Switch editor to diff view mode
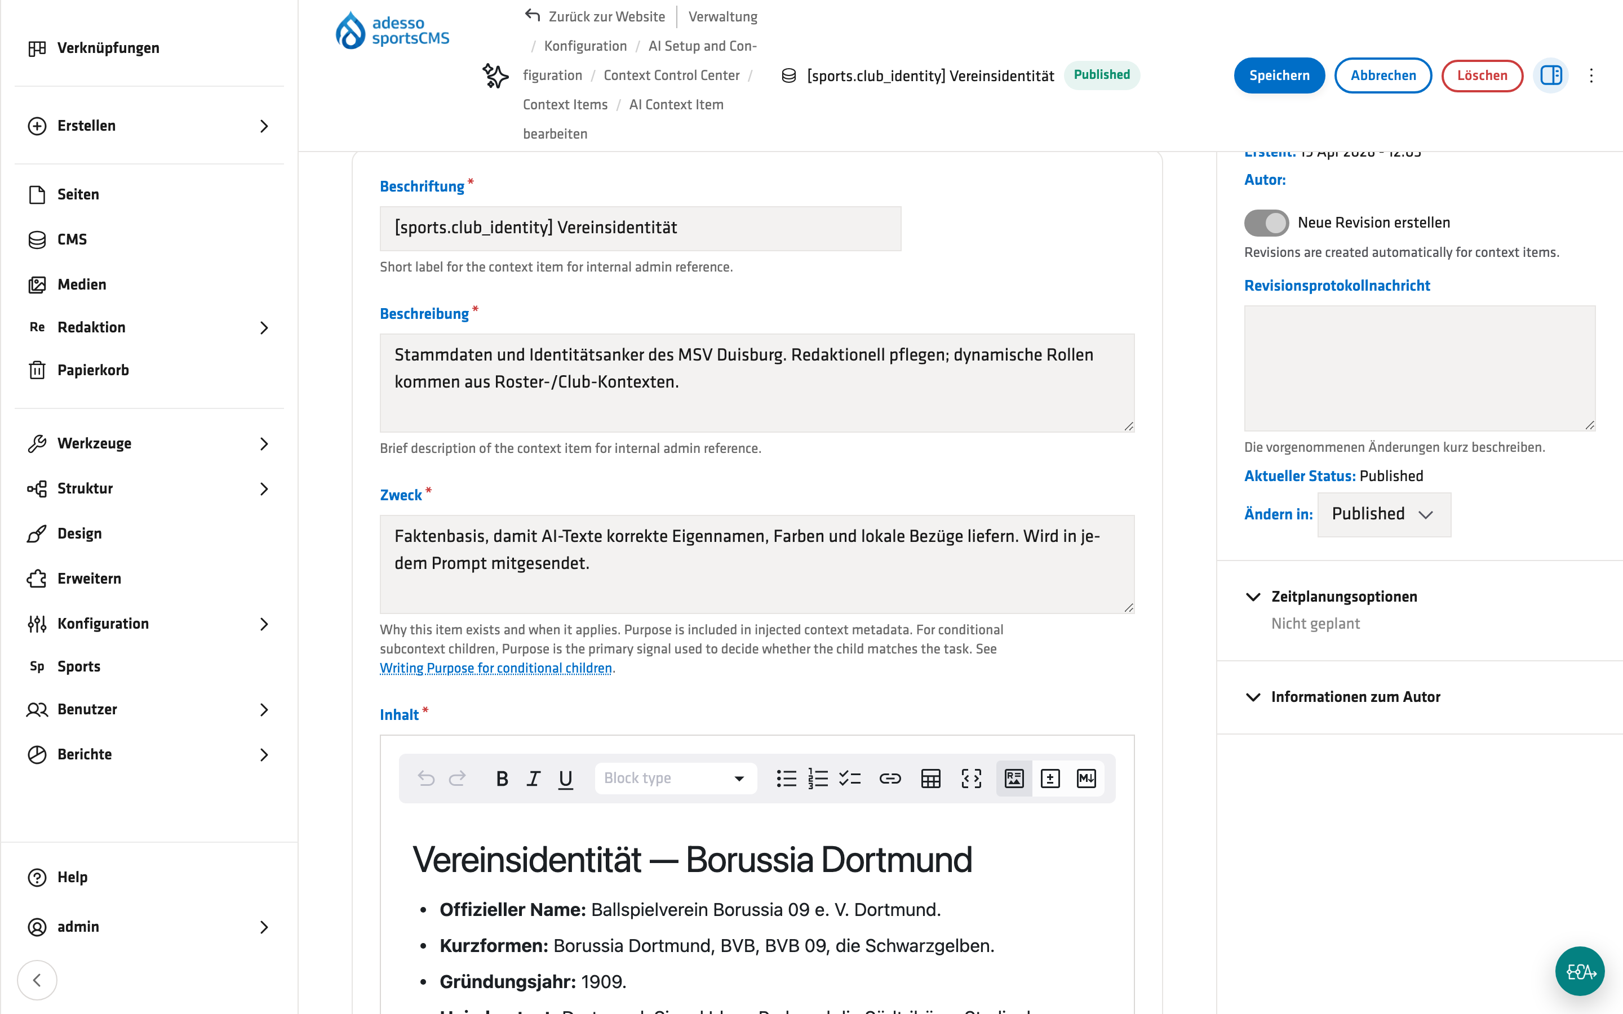Image resolution: width=1623 pixels, height=1014 pixels. [1050, 779]
